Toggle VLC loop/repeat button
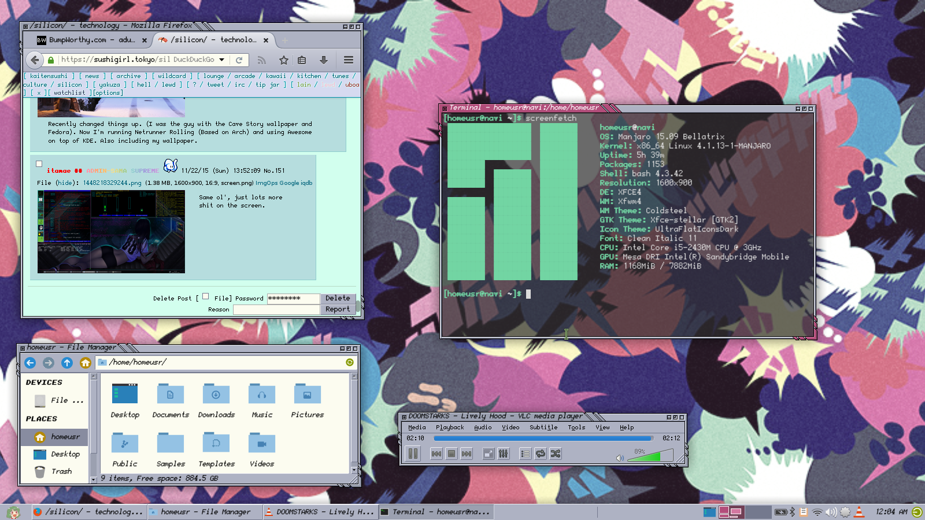Screen dimensions: 925x520 541,454
